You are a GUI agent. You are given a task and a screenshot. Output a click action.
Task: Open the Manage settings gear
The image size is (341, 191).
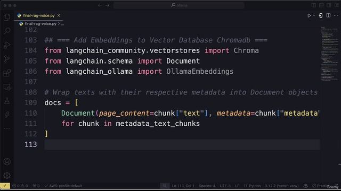7,175
